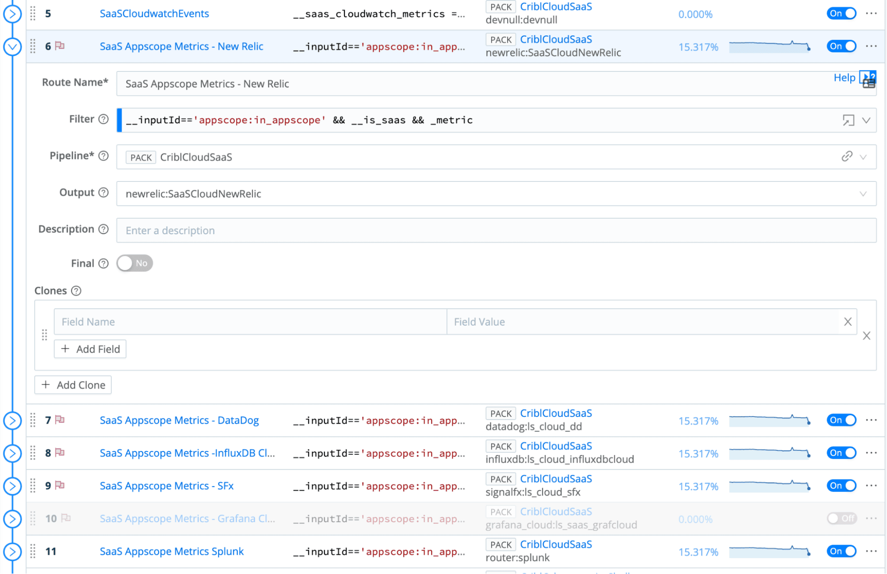Open options menu for route 6

click(x=871, y=46)
